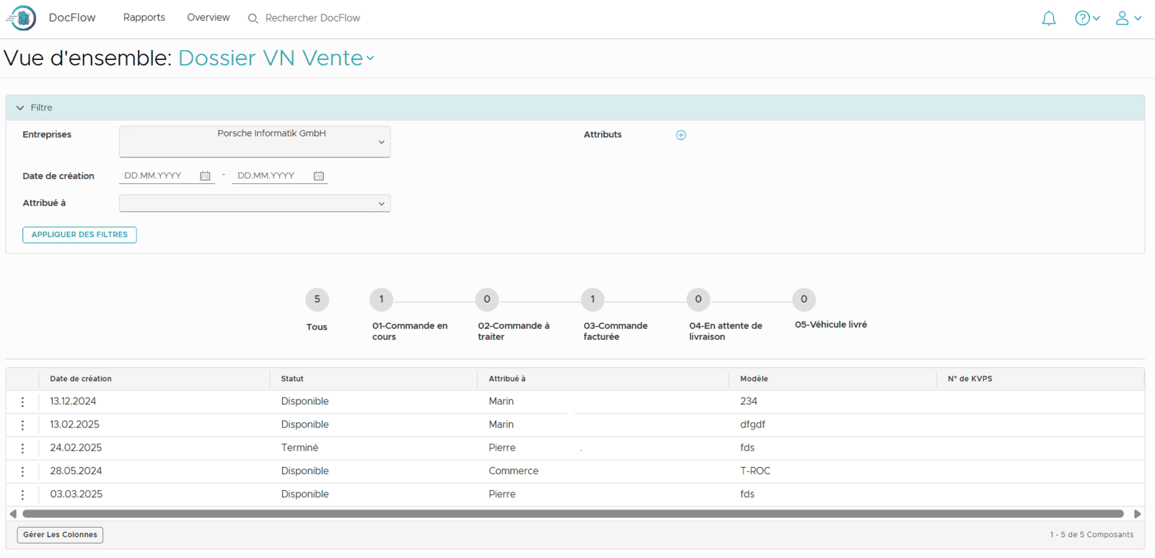Switch to the Overview menu item
This screenshot has height=558, width=1155.
208,17
